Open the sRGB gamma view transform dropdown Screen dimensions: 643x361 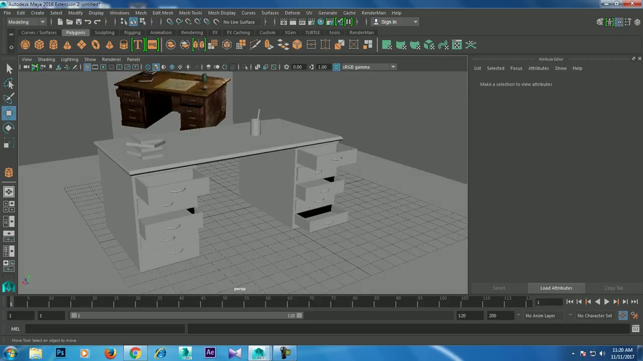[x=369, y=67]
